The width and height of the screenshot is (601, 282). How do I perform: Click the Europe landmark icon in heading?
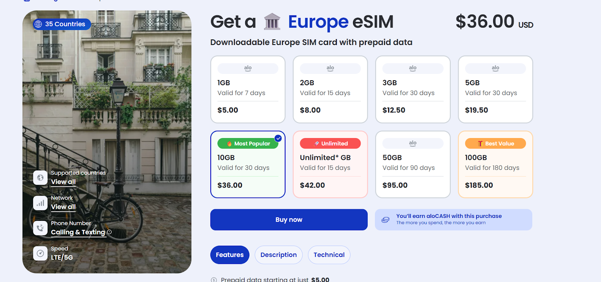272,22
